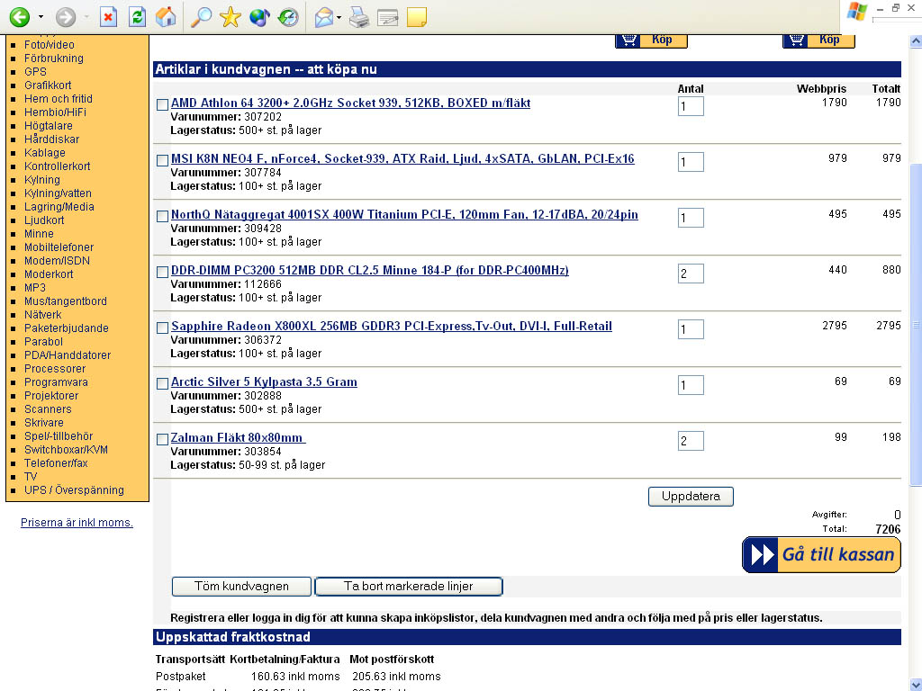
Task: Open the Mail button dropdown arrow
Action: click(339, 17)
